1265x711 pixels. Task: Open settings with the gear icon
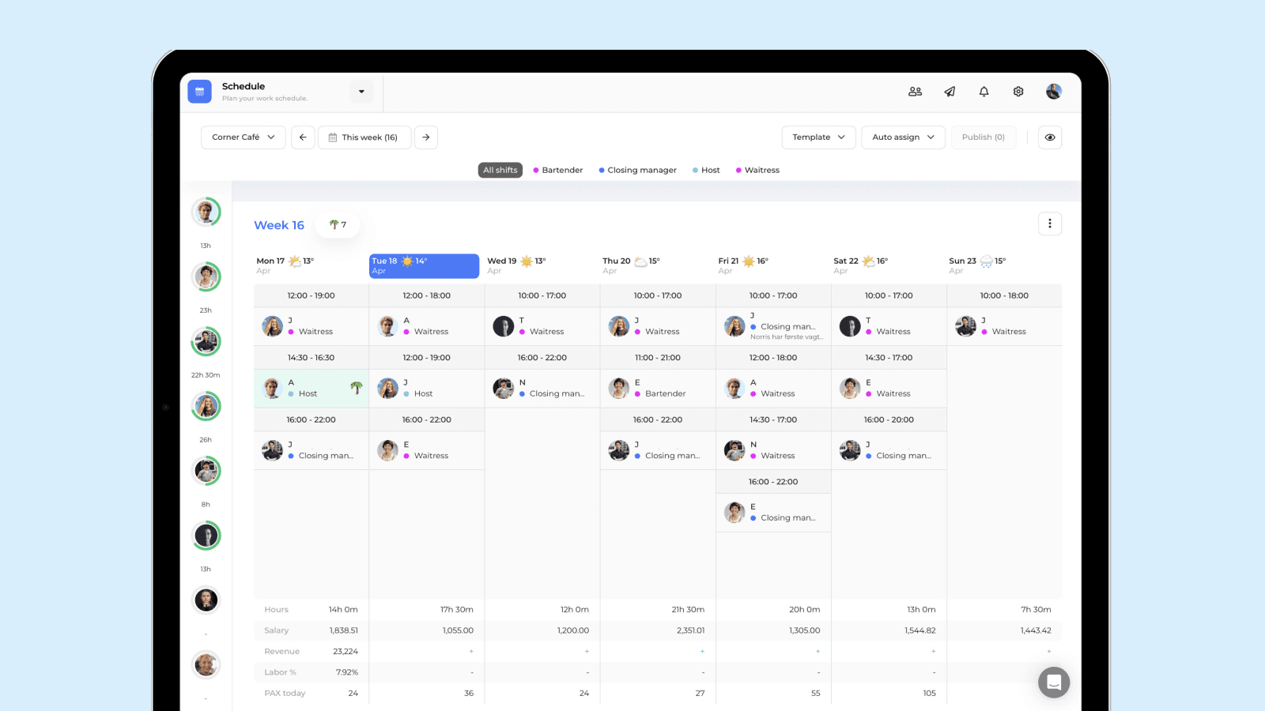coord(1018,91)
